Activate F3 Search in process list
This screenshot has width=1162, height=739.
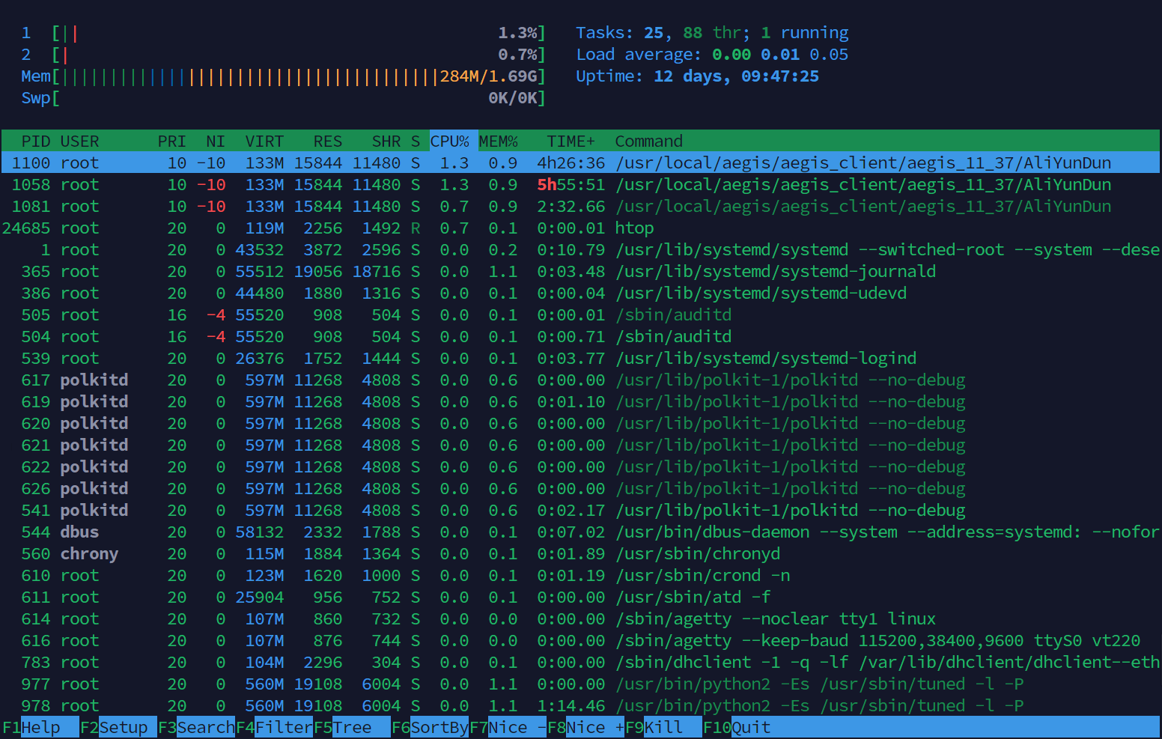coord(196,727)
